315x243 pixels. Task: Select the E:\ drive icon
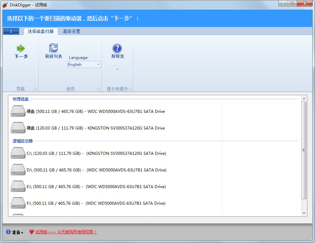click(x=18, y=186)
